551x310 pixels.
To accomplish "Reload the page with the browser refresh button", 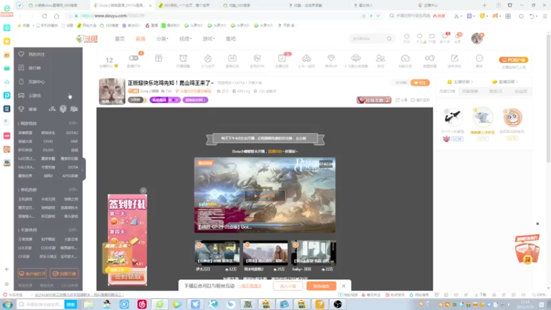I will (x=44, y=16).
